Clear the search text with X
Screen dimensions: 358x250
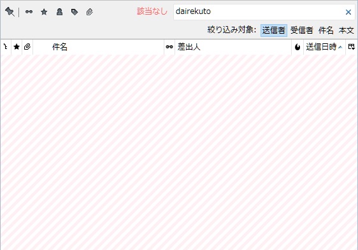coord(348,12)
